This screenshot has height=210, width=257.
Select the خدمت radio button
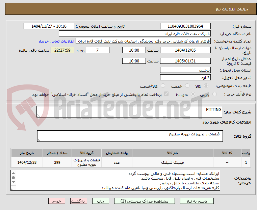pos(187,86)
